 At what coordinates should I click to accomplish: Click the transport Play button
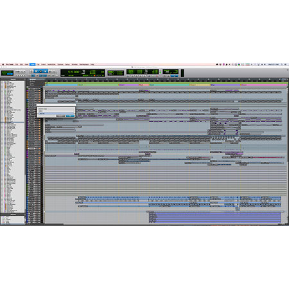pyautogui.click(x=153, y=76)
